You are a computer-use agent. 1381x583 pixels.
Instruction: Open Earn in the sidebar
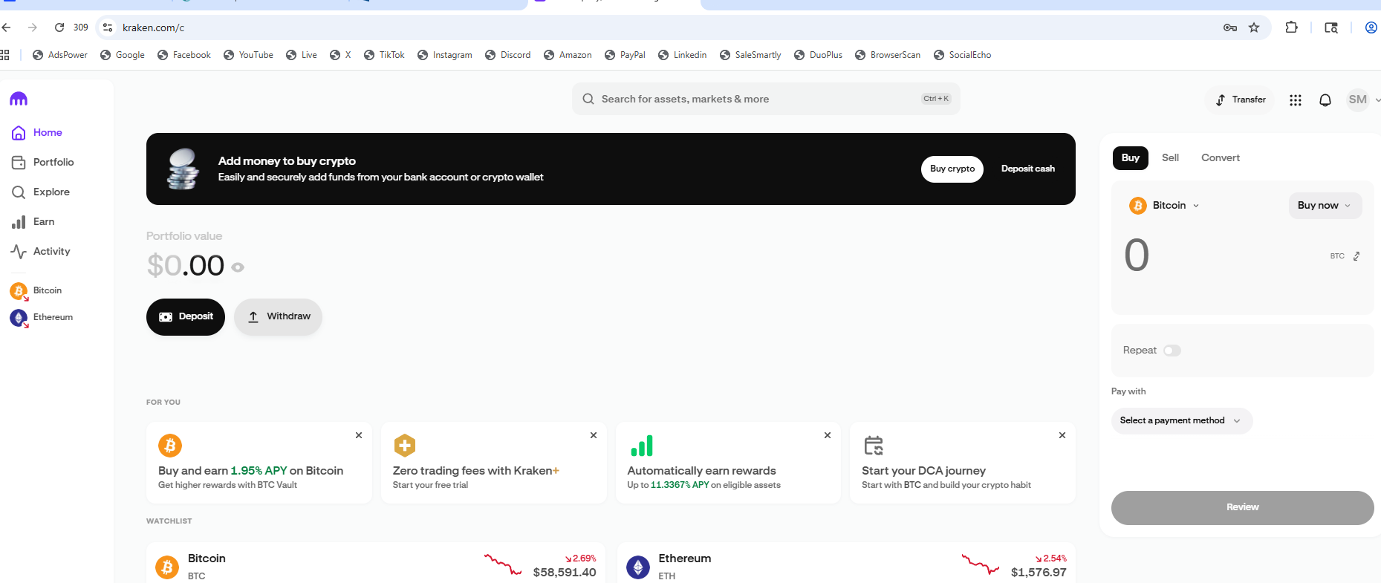33,222
